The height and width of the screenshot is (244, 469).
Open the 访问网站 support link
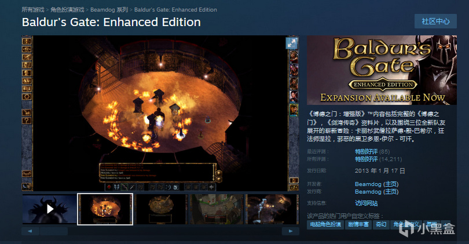point(366,203)
